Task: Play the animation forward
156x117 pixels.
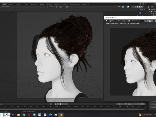Action: (x=62, y=104)
